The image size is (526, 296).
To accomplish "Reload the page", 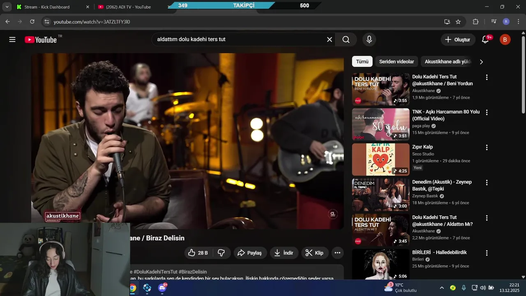I will [32, 22].
